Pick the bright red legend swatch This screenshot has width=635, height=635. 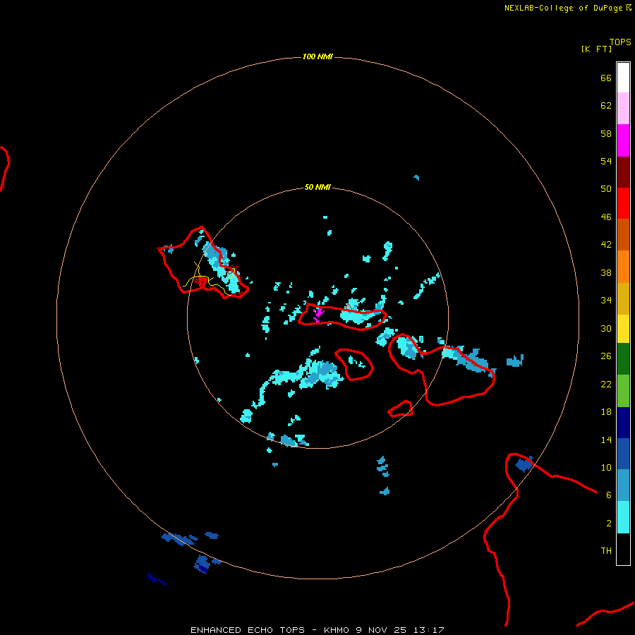(x=623, y=203)
